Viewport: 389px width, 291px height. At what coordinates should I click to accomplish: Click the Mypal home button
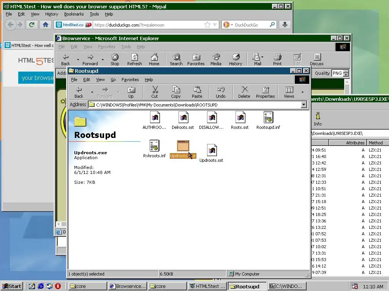click(46, 25)
